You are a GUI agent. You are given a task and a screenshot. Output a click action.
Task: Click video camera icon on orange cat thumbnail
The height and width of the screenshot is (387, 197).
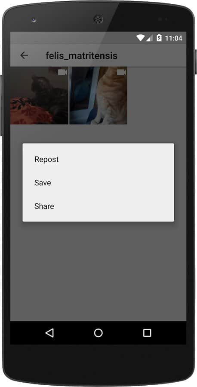121,72
